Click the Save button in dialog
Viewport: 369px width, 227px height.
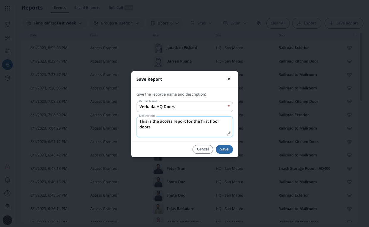tap(224, 149)
